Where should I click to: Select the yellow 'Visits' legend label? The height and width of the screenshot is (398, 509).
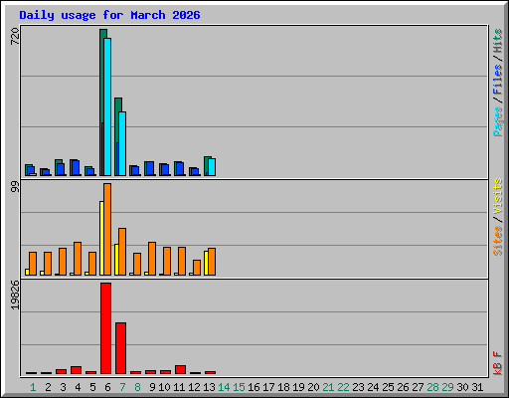coord(498,197)
